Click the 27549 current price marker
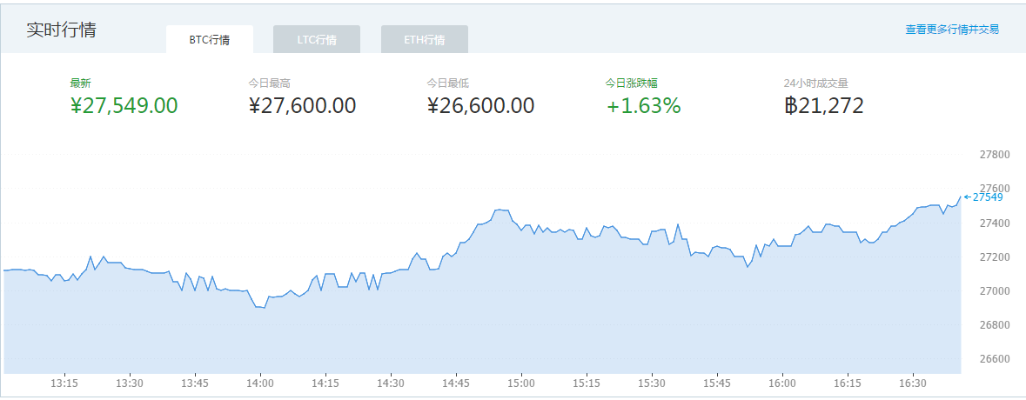Screen dimensions: 1026x400 [987, 197]
